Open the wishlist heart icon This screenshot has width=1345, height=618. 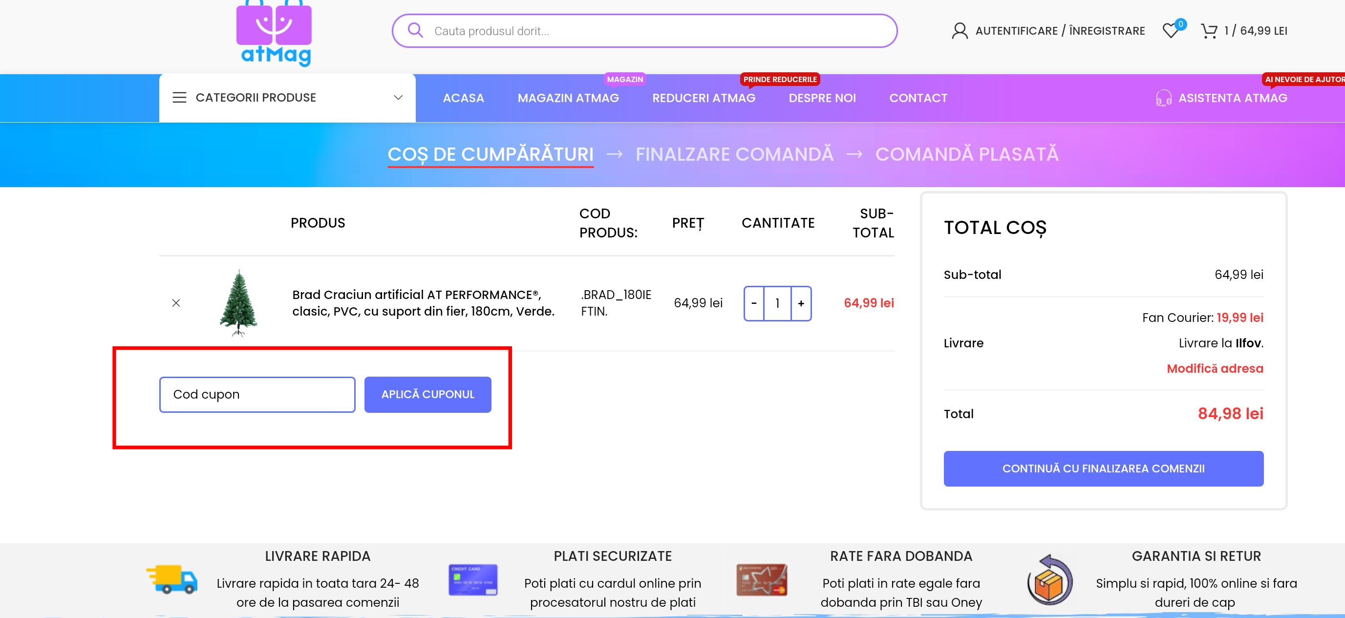click(1171, 31)
